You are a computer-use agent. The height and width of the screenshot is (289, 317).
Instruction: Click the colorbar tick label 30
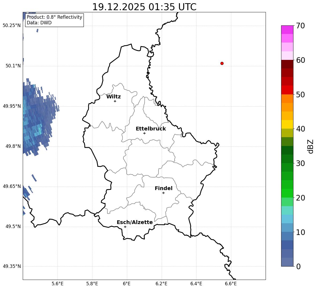pos(300,163)
